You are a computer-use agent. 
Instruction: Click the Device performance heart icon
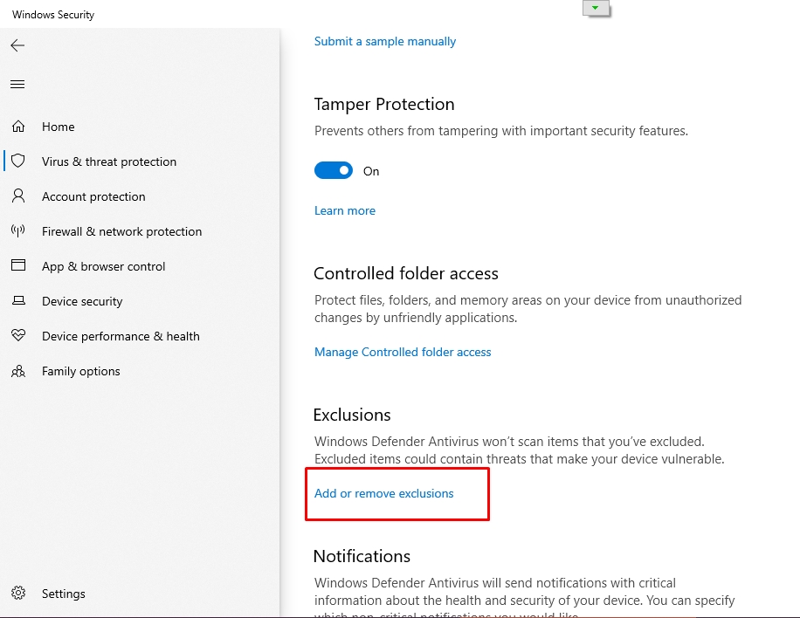pyautogui.click(x=18, y=336)
